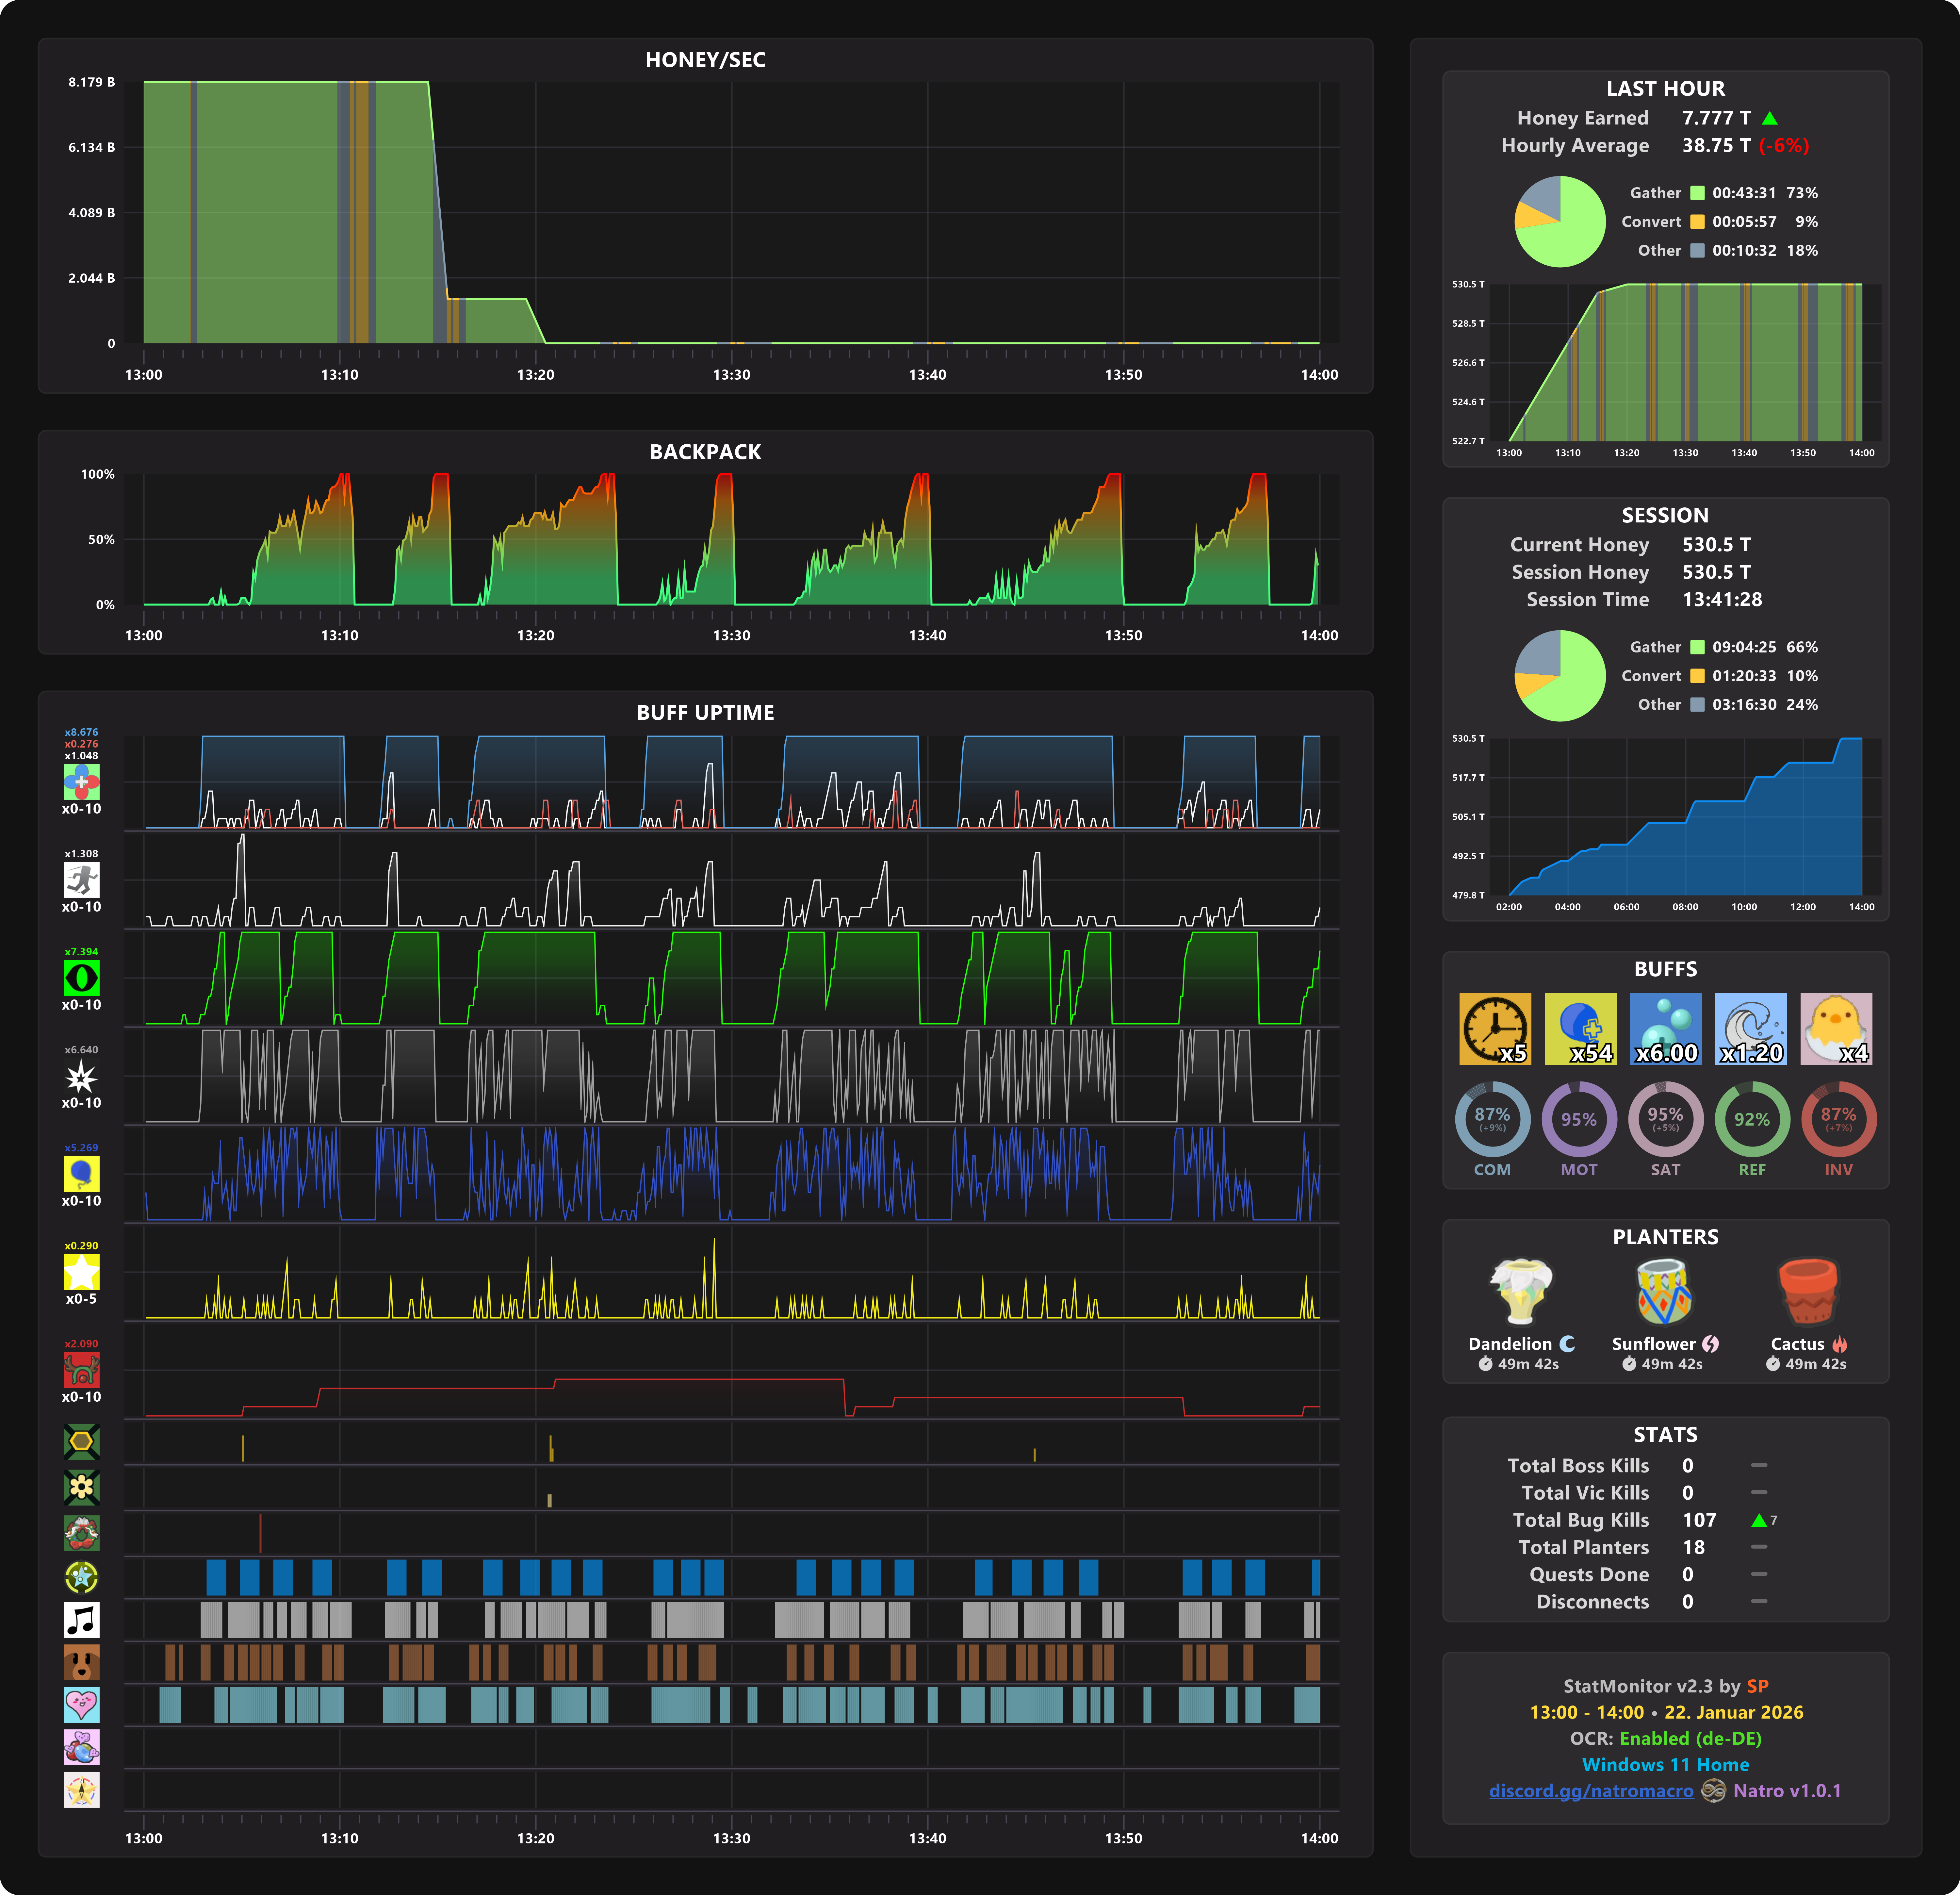Image resolution: width=1960 pixels, height=1895 pixels.
Task: Click the yellow Convert swatch in Session legend
Action: point(1697,676)
